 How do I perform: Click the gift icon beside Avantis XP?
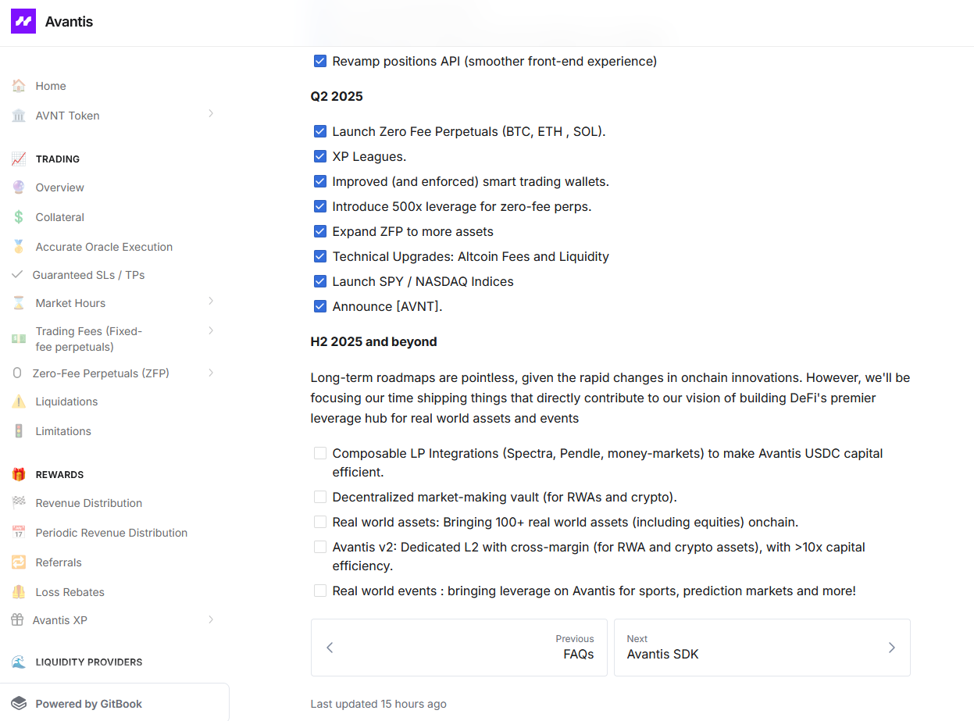tap(17, 620)
